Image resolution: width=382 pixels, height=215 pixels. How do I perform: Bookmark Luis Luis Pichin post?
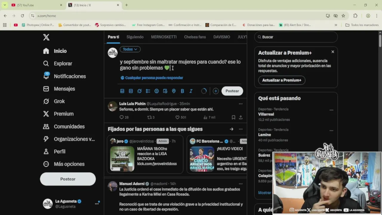click(x=233, y=117)
